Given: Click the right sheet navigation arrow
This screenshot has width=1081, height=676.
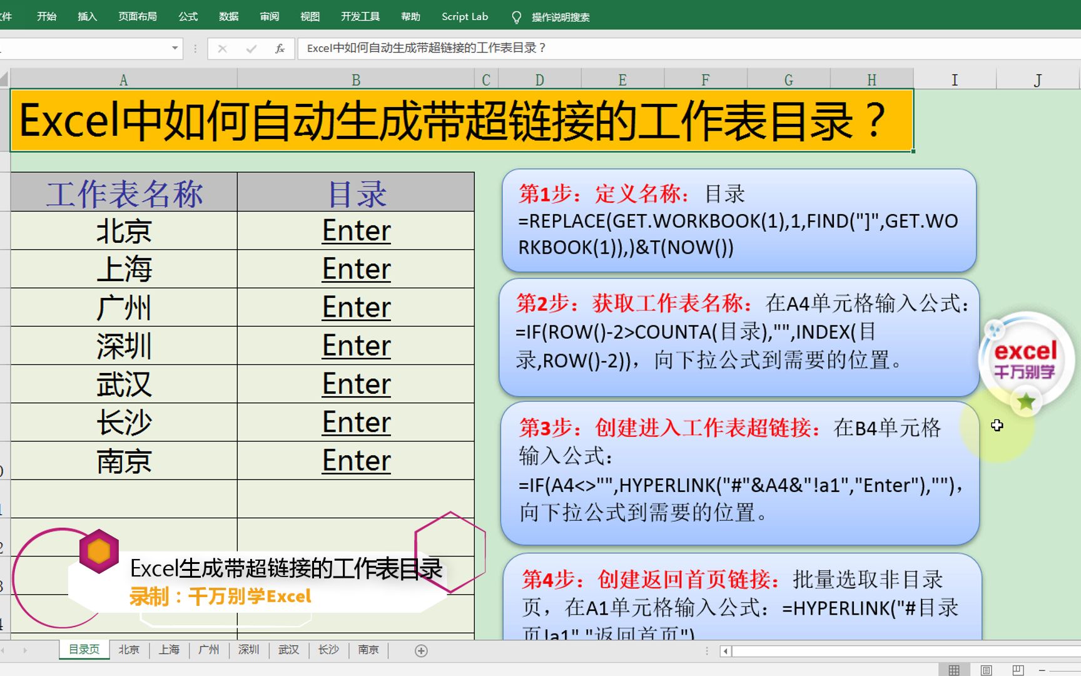Looking at the screenshot, I should pyautogui.click(x=24, y=651).
